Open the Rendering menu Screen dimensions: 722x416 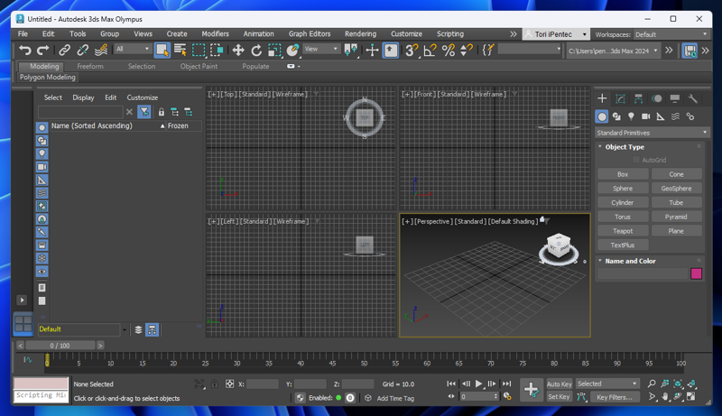coord(360,34)
